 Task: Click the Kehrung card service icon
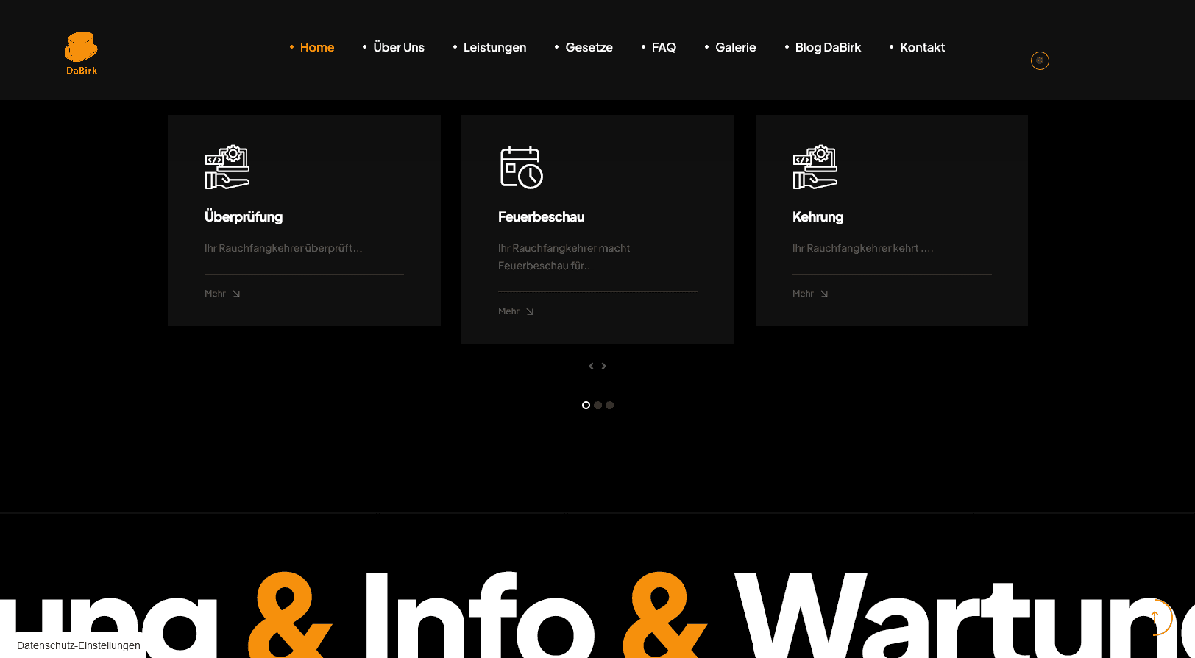pyautogui.click(x=815, y=167)
